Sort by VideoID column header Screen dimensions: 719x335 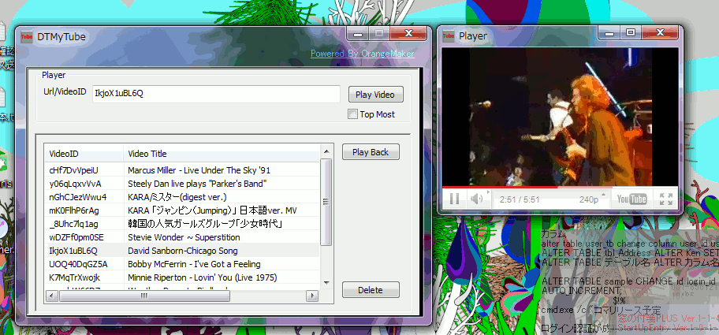coord(84,154)
